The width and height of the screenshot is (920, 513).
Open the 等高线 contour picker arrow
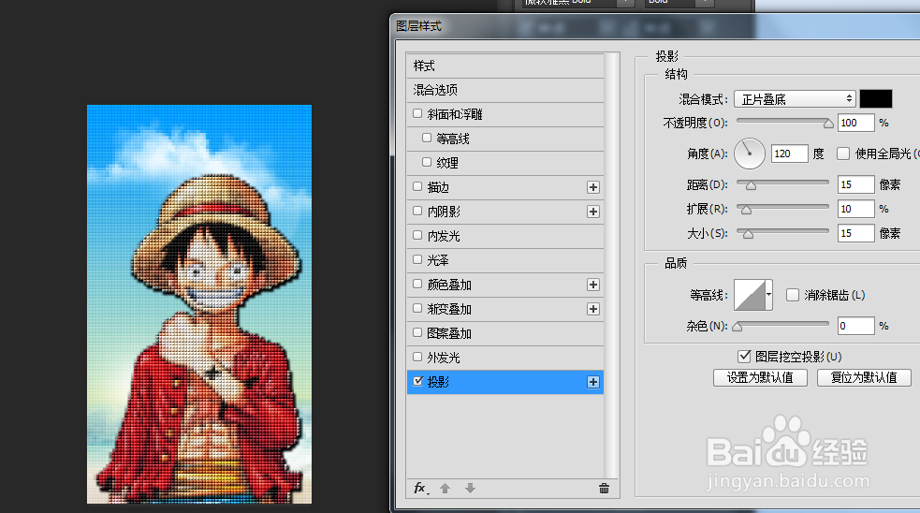pos(768,295)
